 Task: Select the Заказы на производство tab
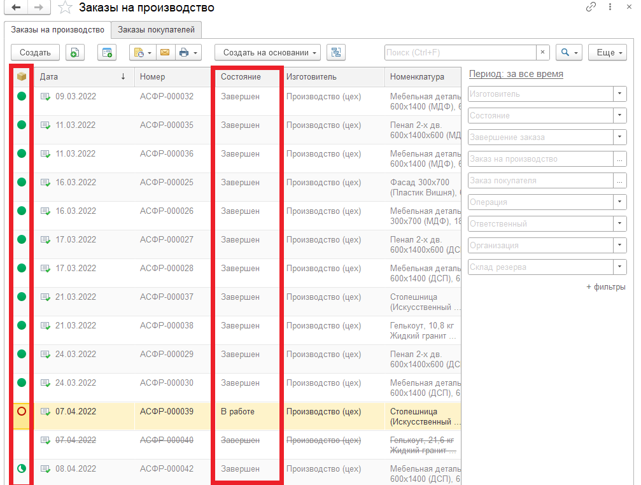click(x=58, y=30)
